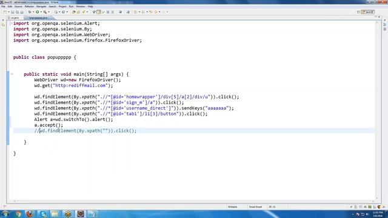This screenshot has height=218, width=388.
Task: Click the Smart Insert status entry
Action: (255, 207)
